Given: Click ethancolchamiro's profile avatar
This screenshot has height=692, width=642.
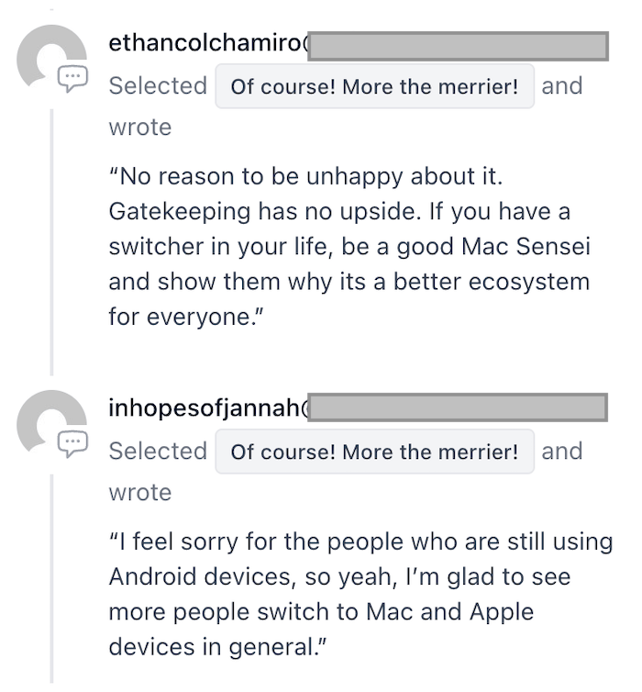Looking at the screenshot, I should [x=48, y=57].
